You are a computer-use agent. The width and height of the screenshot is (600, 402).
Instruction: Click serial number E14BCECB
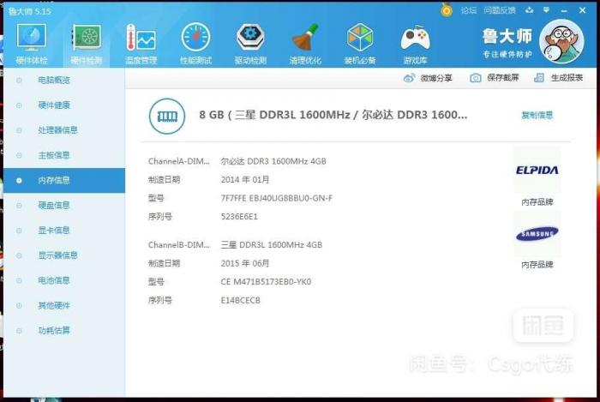240,301
